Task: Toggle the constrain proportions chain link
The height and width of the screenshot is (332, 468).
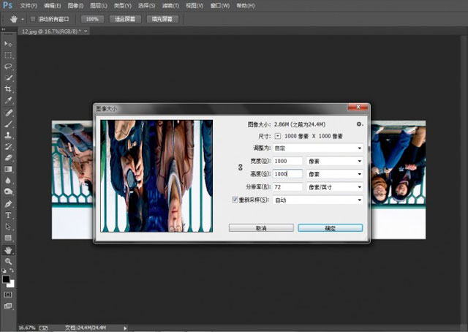Action: [241, 167]
